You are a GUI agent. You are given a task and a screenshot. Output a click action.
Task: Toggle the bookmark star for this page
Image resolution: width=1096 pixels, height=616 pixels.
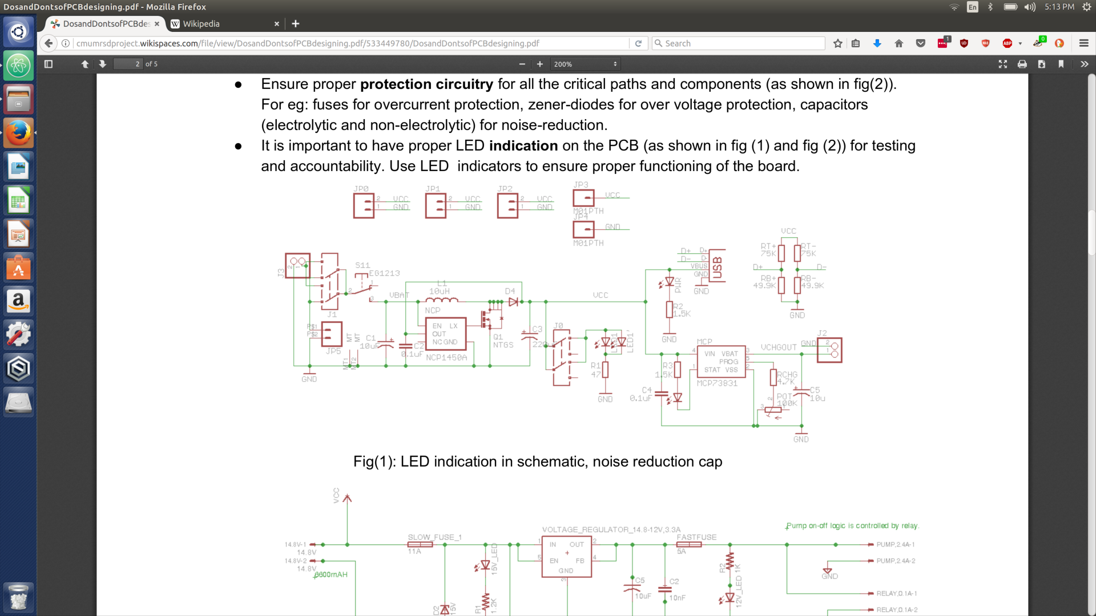point(837,43)
